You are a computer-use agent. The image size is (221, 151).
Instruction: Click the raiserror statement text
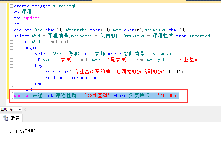[x=114, y=72]
